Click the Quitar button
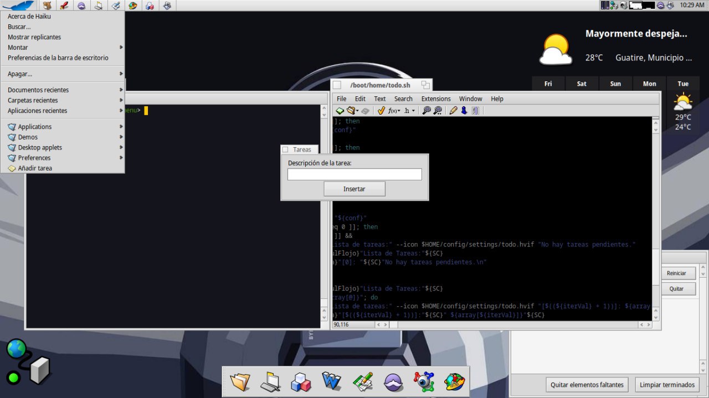Viewport: 709px width, 398px height. [x=676, y=288]
